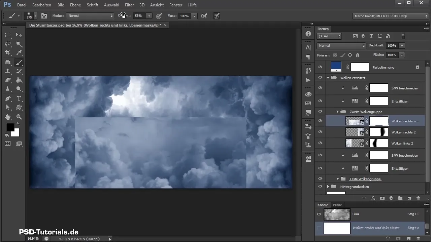Toggle visibility of Zweite Wolkengruppe

(320, 111)
